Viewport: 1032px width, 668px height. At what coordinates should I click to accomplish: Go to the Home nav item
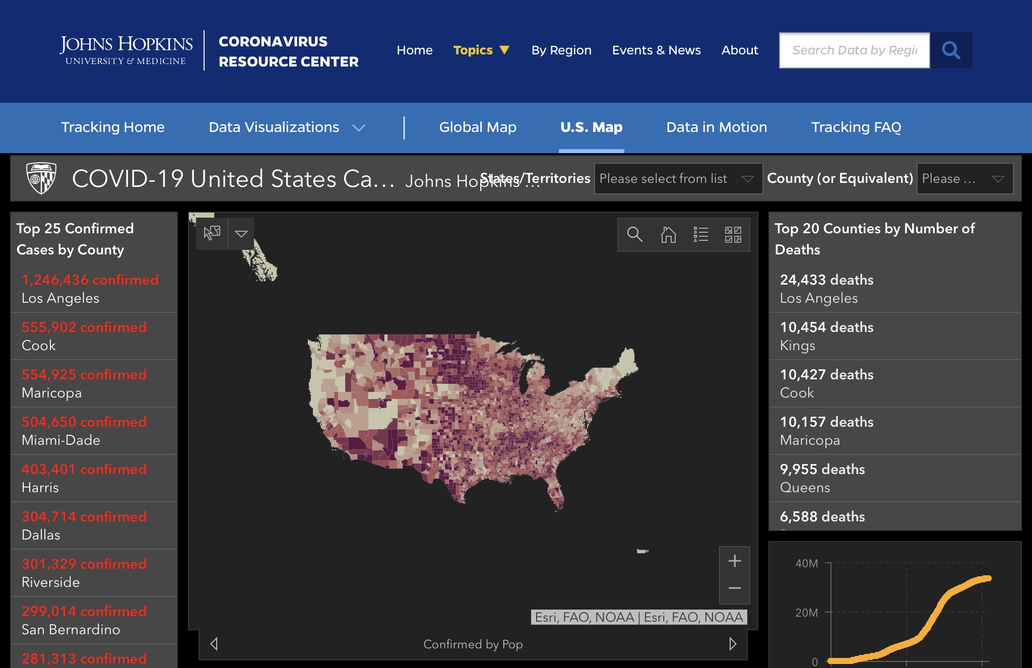pos(414,50)
